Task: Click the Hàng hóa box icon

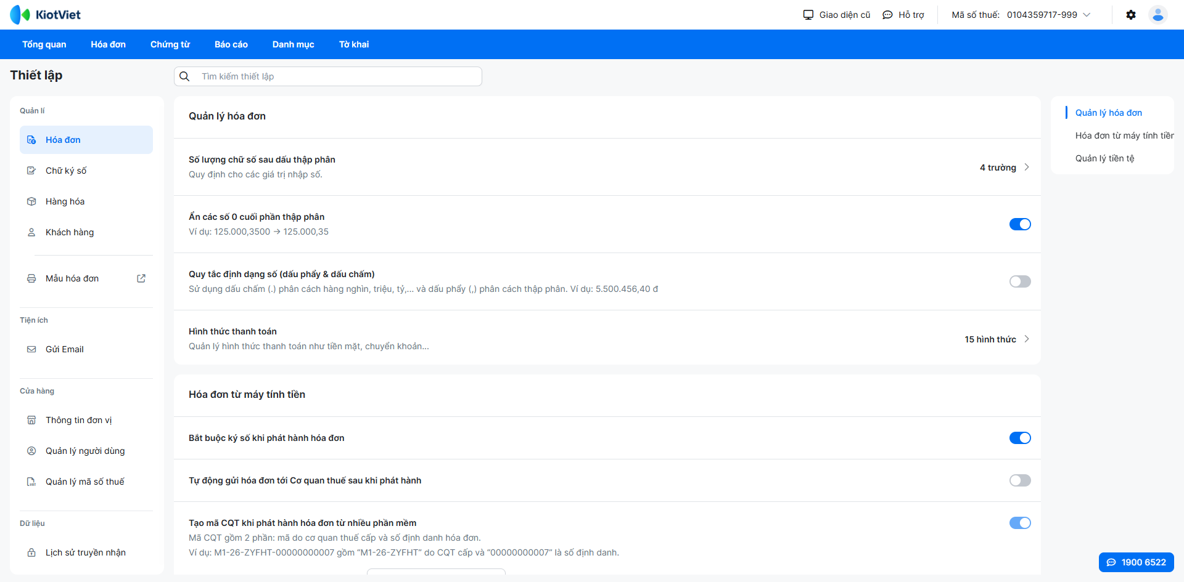Action: 31,201
